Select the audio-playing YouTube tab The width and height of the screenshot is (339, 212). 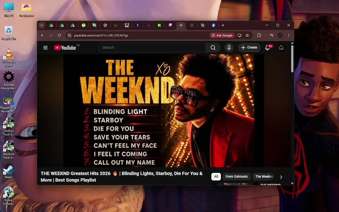[181, 25]
